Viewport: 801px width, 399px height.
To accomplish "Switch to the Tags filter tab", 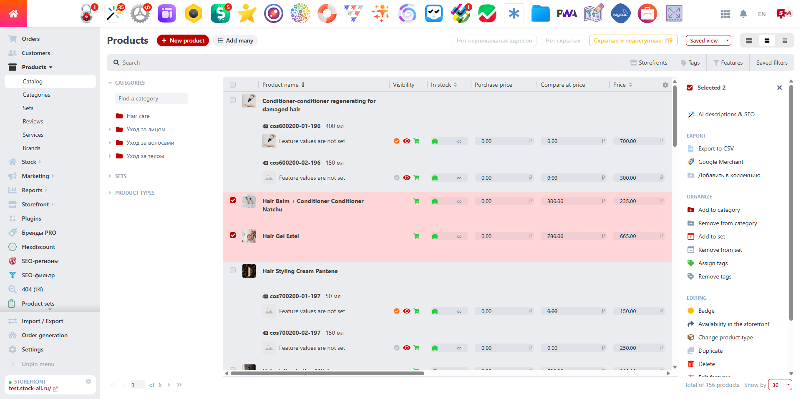I will tap(690, 62).
